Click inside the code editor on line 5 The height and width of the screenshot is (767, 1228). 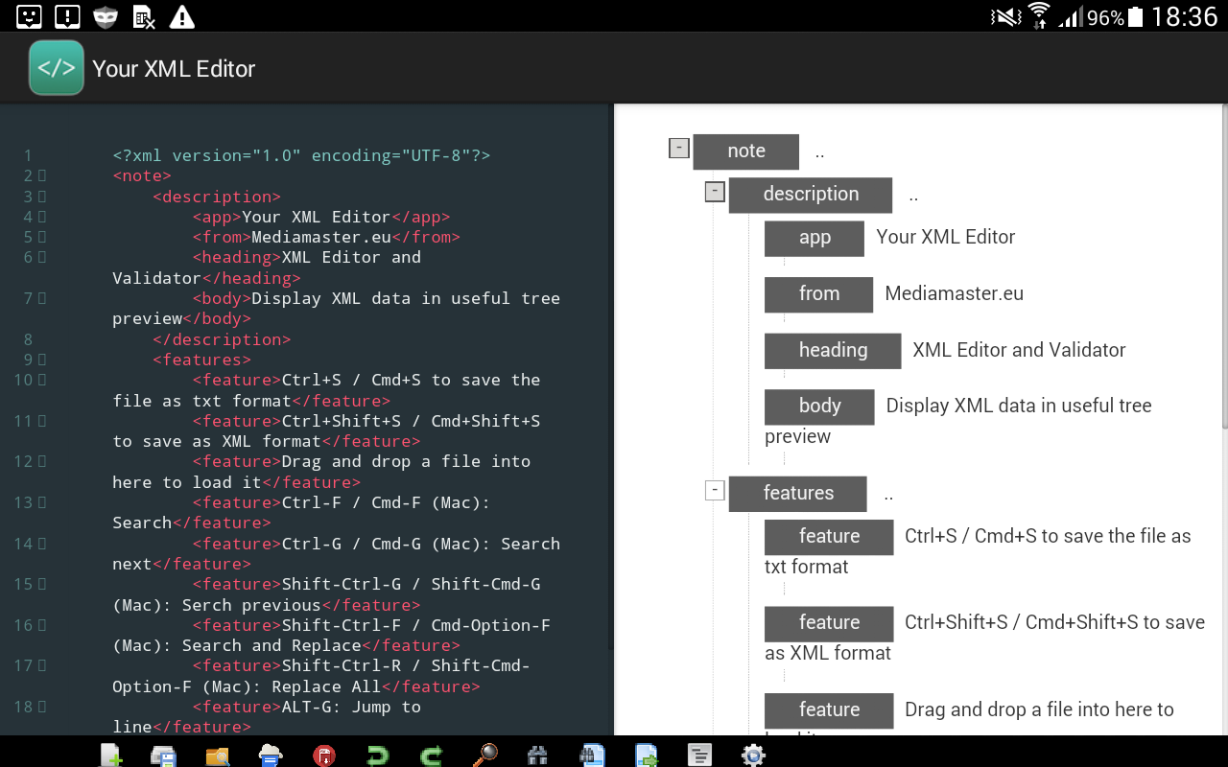tap(326, 237)
